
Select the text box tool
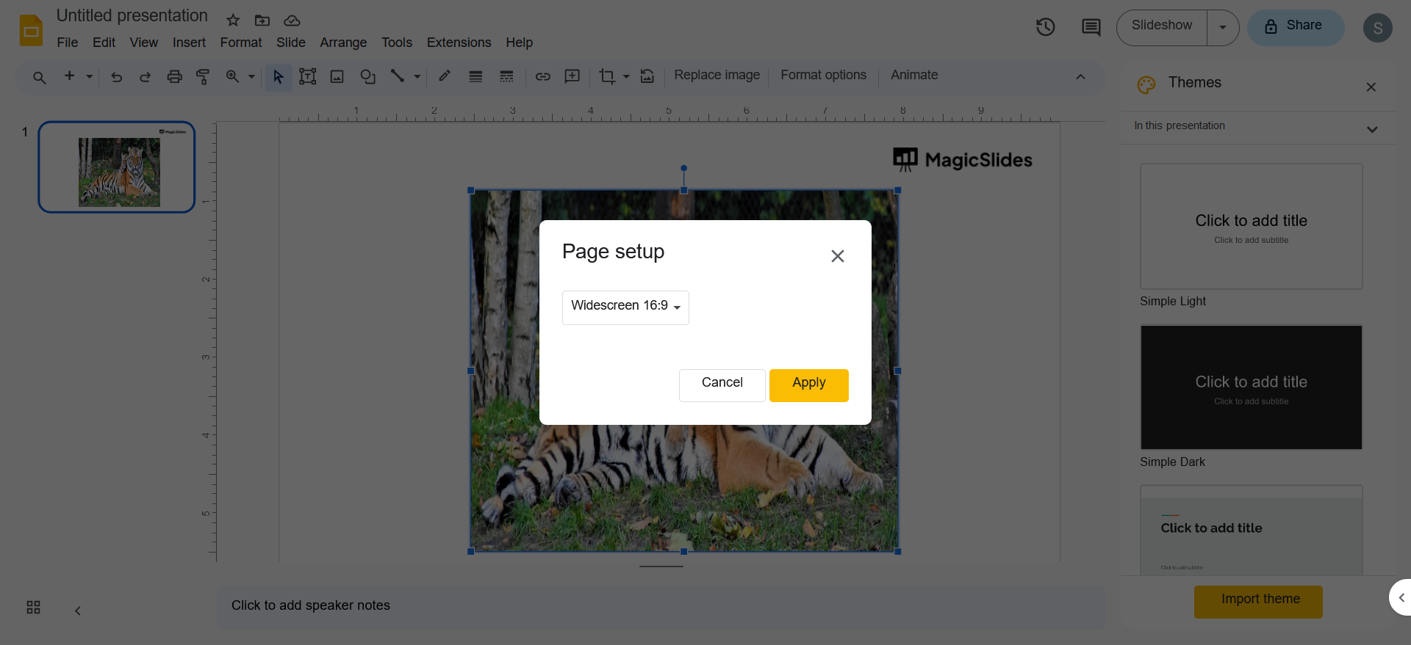coord(307,76)
